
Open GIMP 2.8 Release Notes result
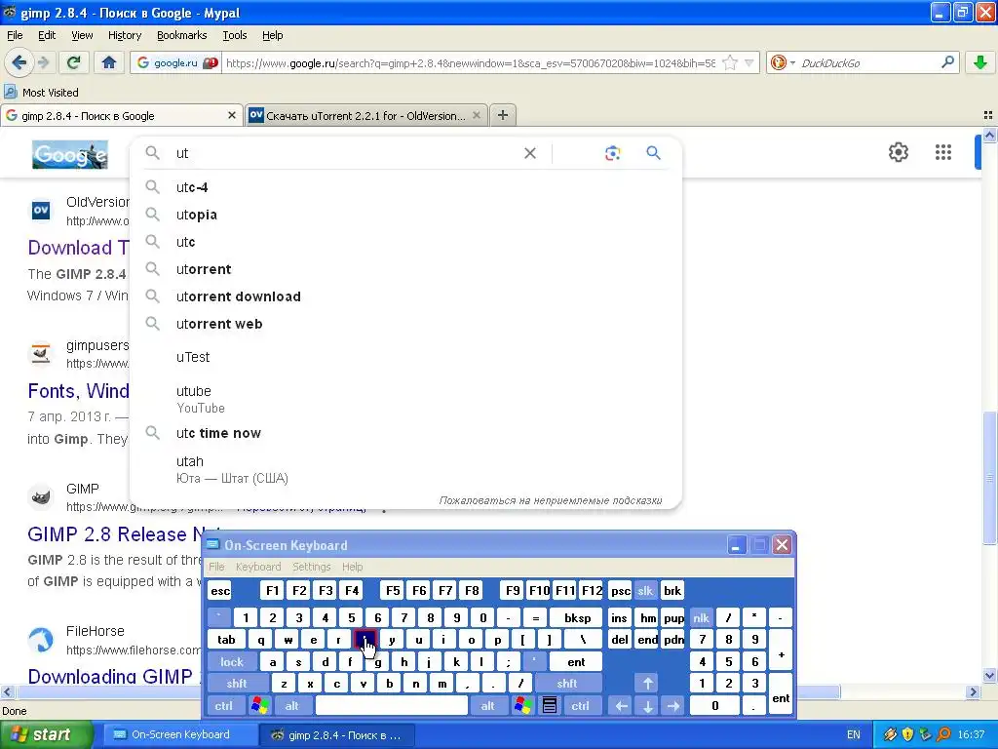point(115,534)
